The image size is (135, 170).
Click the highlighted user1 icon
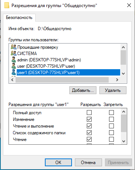pyautogui.click(x=13, y=73)
